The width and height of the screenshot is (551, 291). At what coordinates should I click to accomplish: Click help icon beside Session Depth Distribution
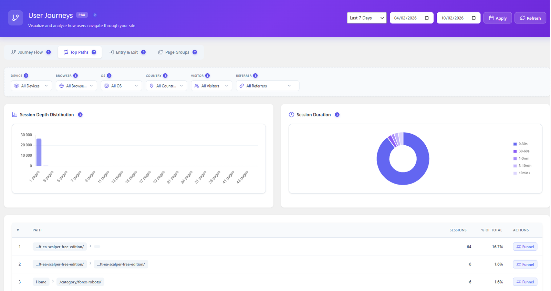(80, 115)
